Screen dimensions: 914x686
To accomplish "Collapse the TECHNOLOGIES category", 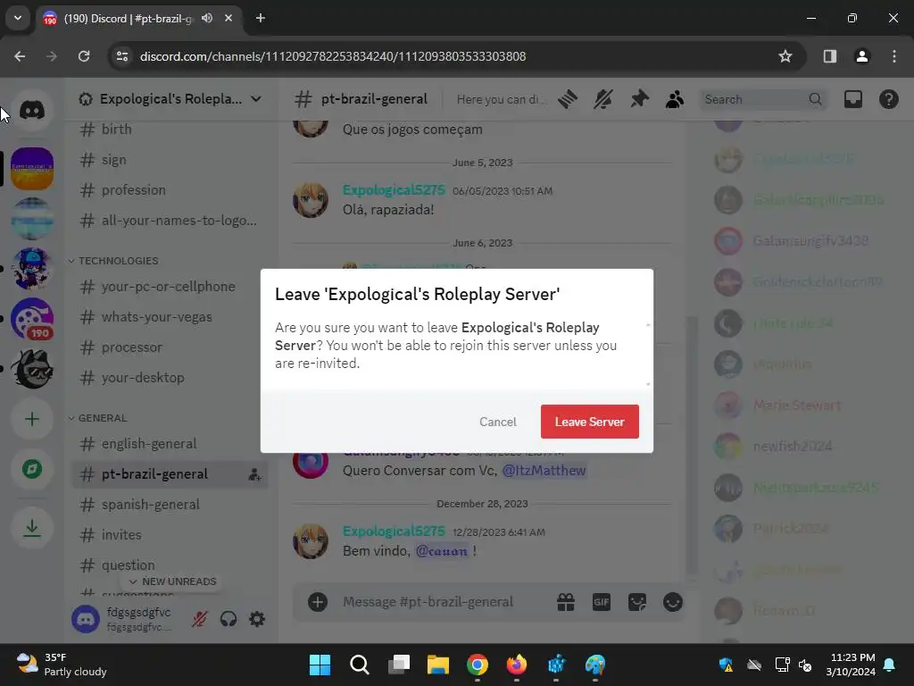I will click(x=113, y=261).
